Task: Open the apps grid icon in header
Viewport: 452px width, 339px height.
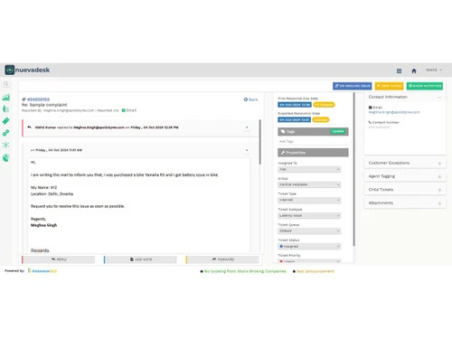Action: click(x=399, y=71)
